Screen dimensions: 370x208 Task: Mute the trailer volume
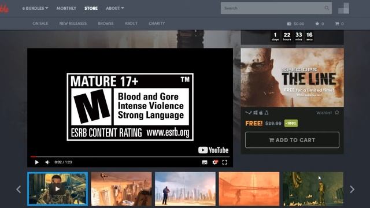coord(47,162)
